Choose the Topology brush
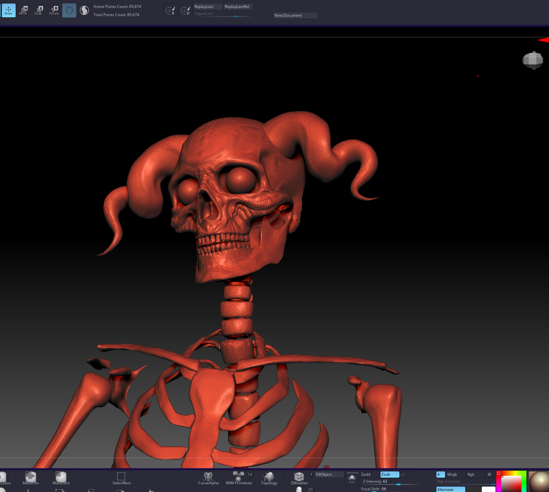549x492 pixels. point(269,479)
